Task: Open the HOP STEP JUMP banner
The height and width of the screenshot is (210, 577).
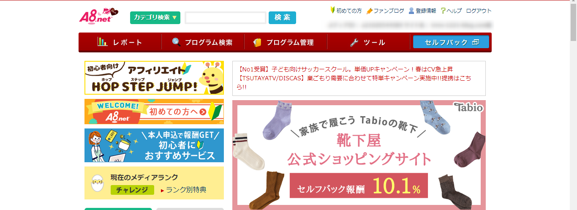Action: point(154,77)
